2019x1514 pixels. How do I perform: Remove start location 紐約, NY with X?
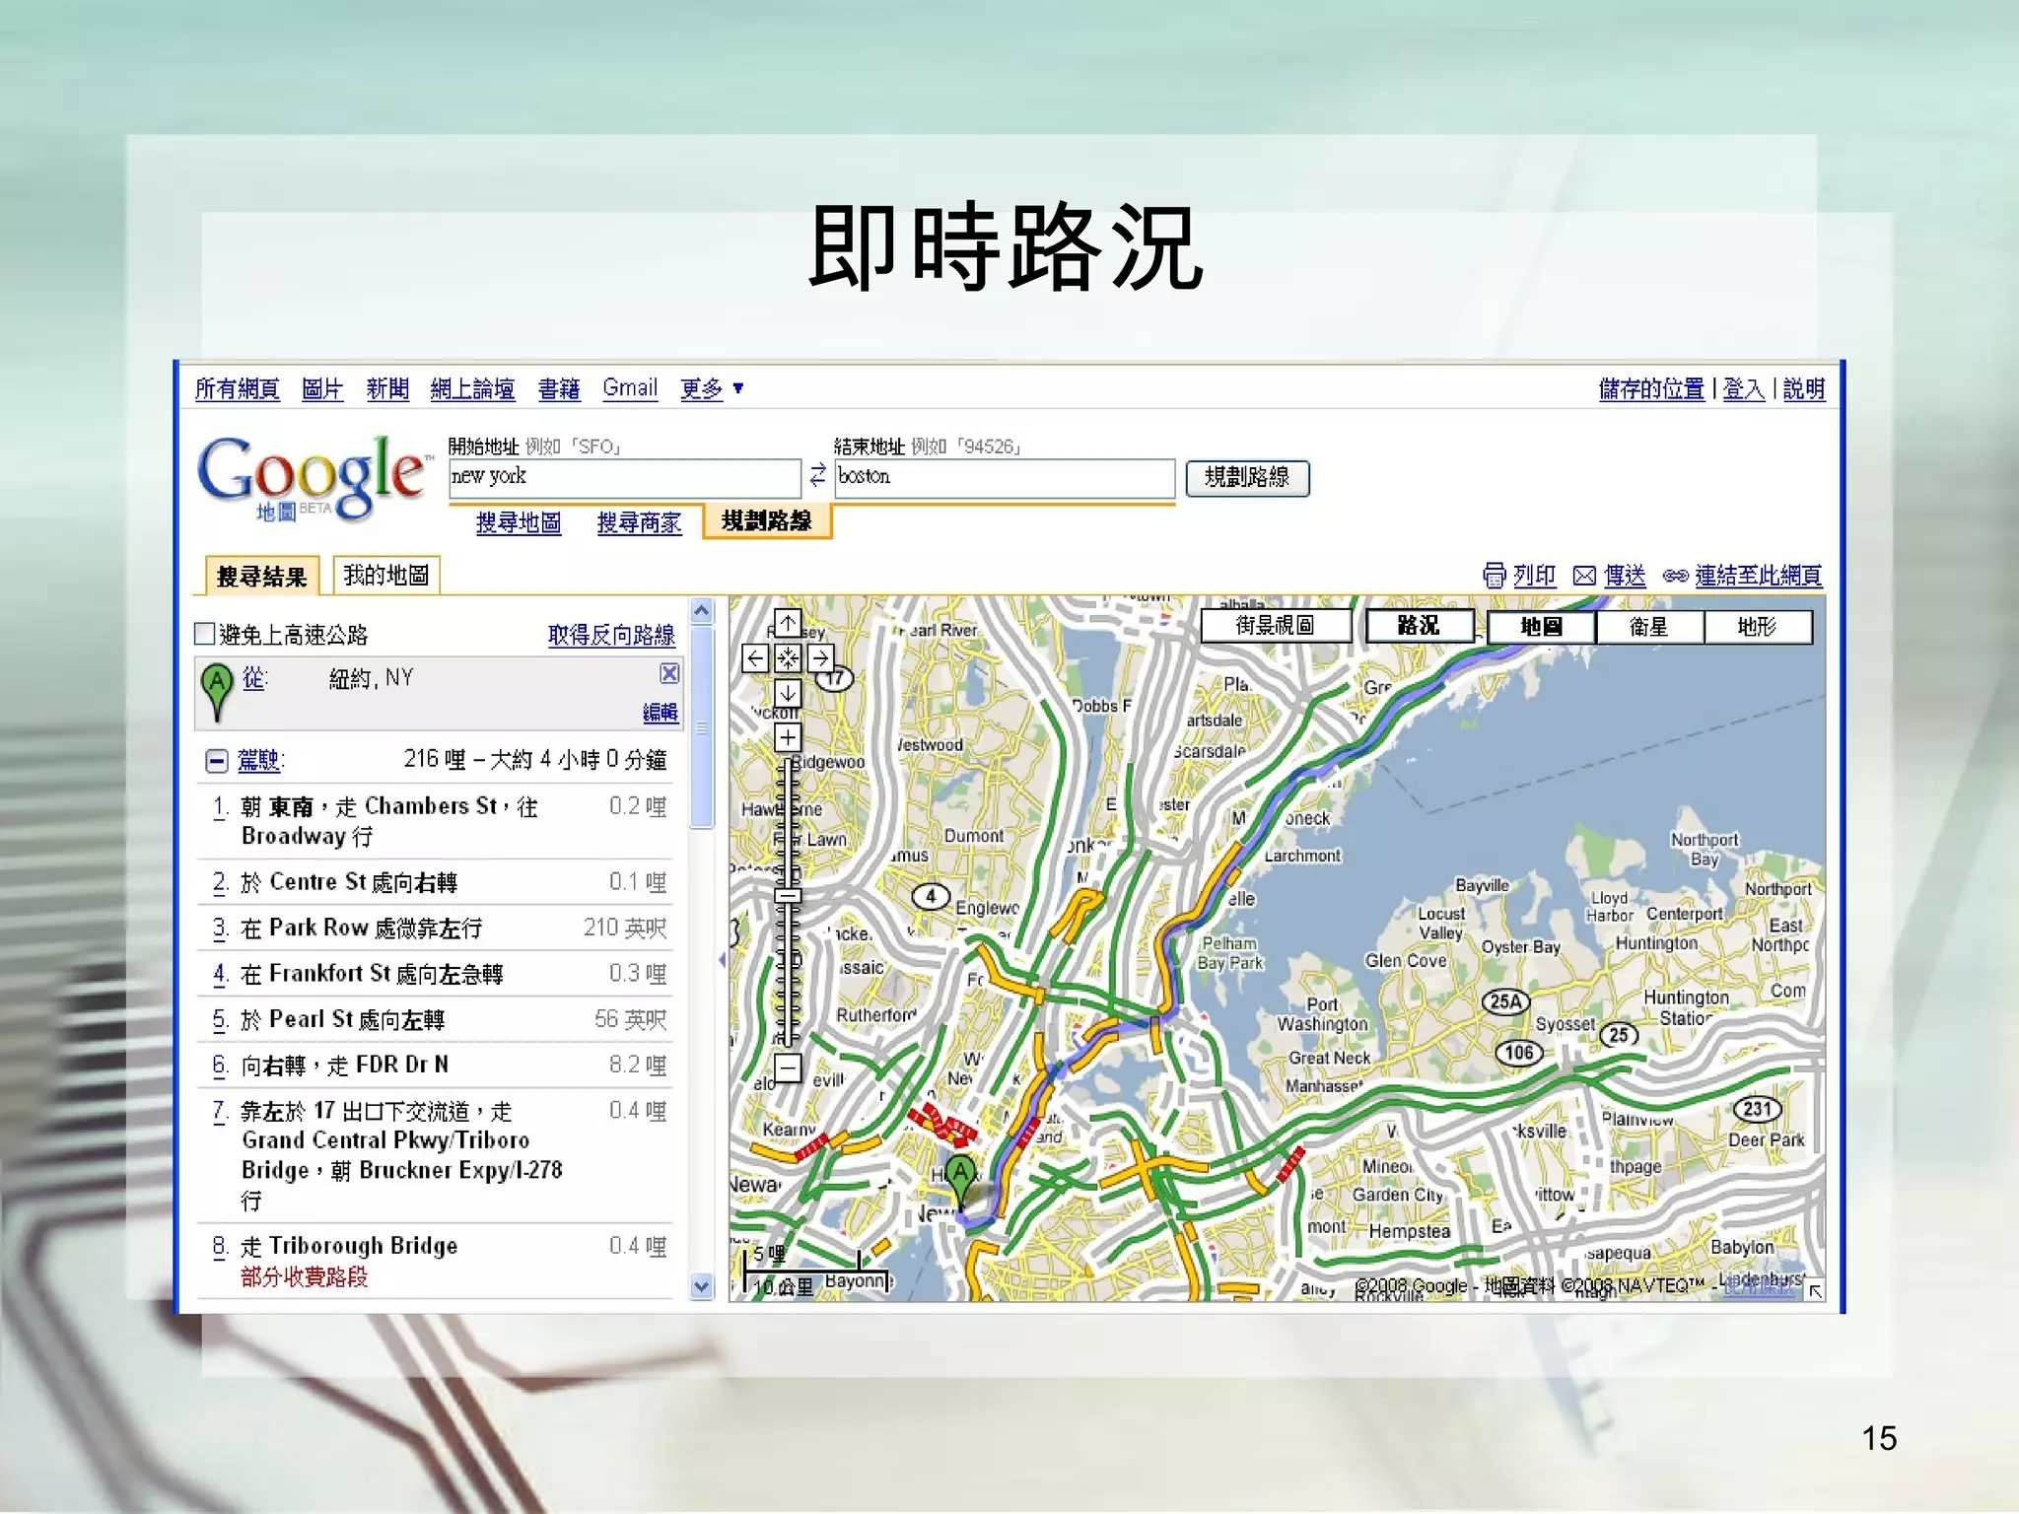click(669, 673)
